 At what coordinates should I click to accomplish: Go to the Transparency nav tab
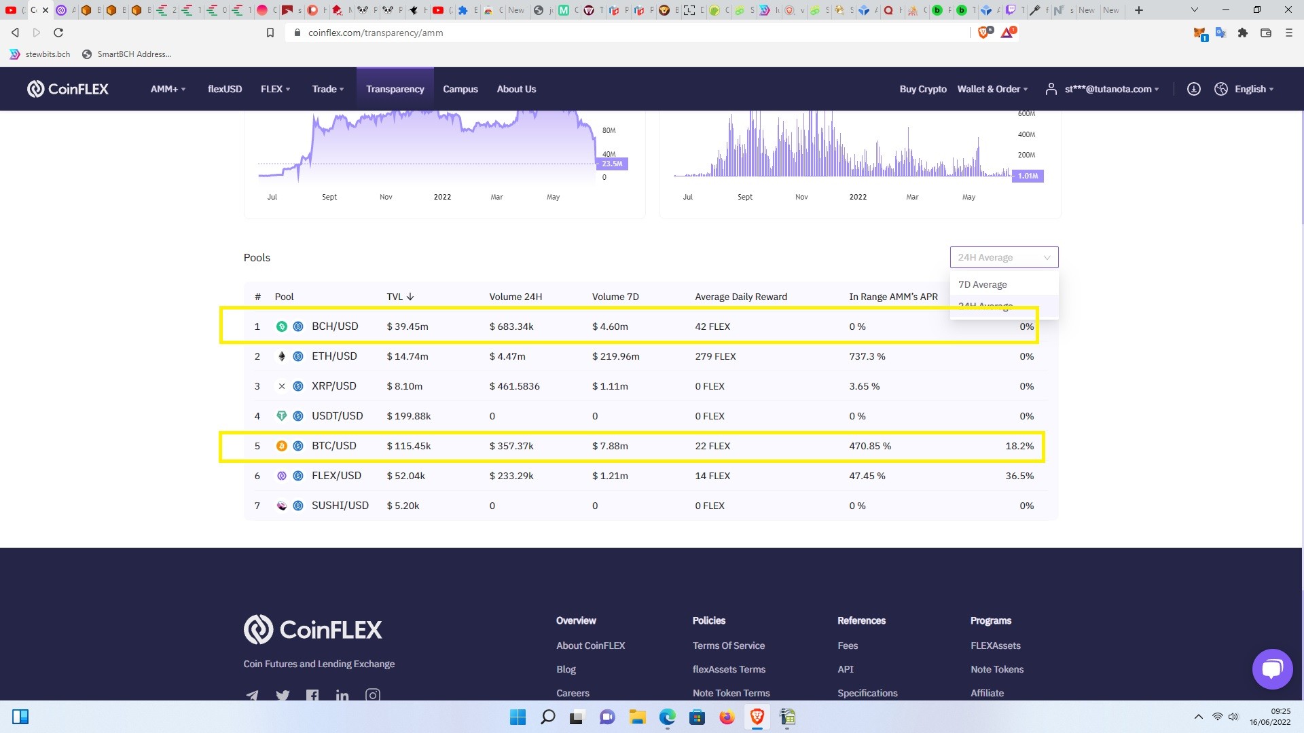coord(395,89)
